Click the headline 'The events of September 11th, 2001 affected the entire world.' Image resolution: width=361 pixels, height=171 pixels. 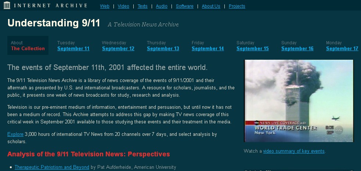pos(108,68)
